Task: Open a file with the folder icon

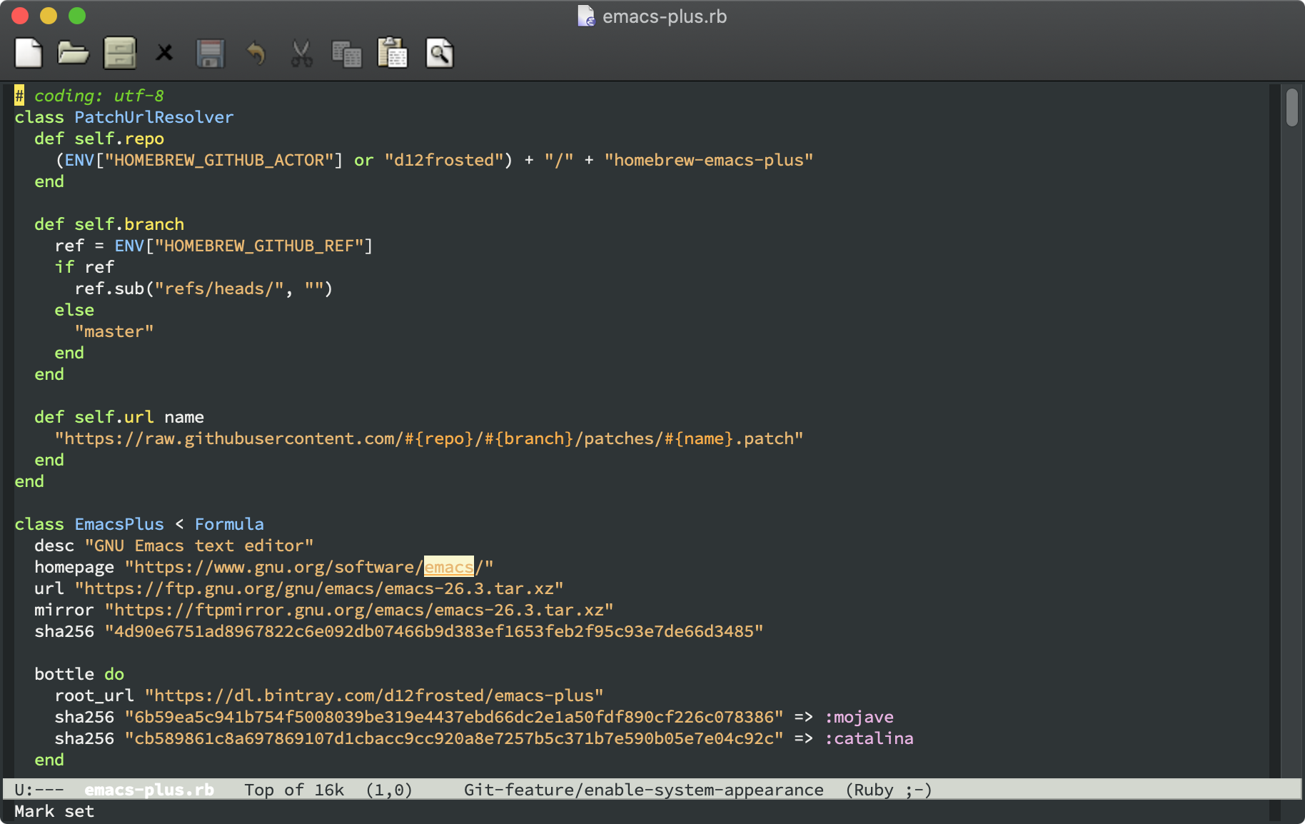Action: pos(73,54)
